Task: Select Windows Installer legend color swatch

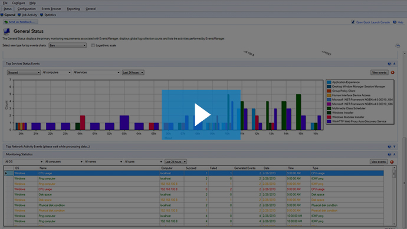Action: (x=329, y=112)
